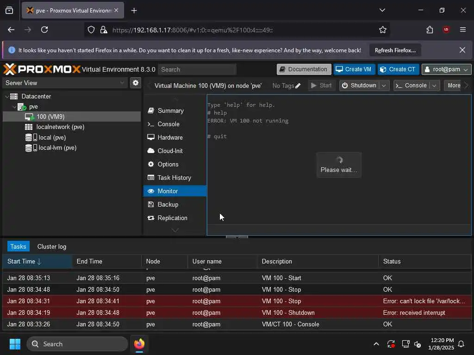Expand the Shutdown button dropdown arrow
Viewport: 474px width, 355px height.
(x=384, y=86)
